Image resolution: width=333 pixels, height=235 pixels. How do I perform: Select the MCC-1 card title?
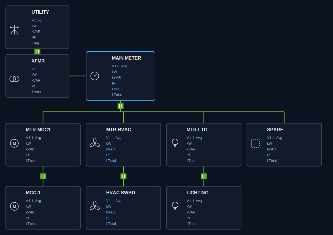tap(33, 193)
